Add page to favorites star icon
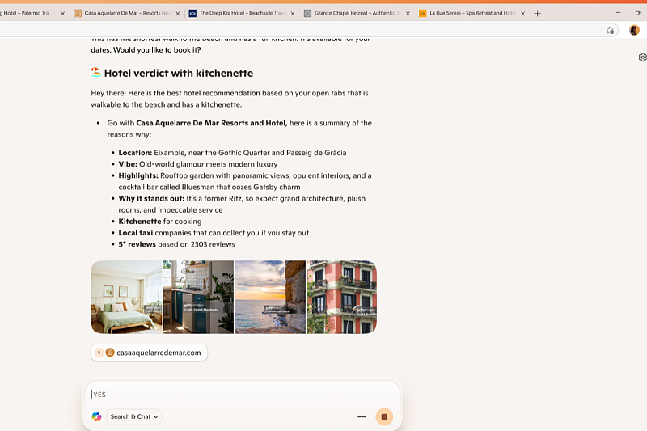647x431 pixels. (611, 30)
